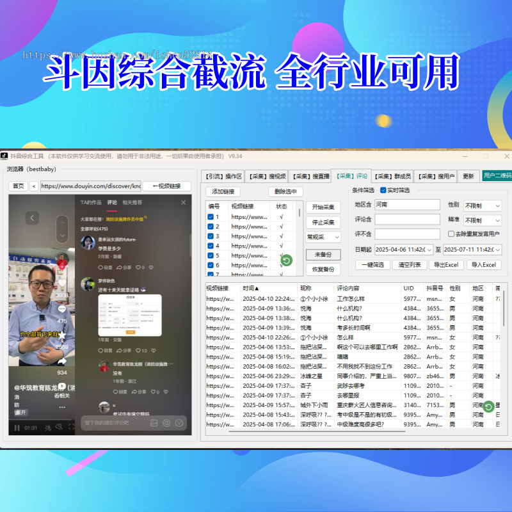The image size is (512, 512).
Task: Close the Douyin comments panel
Action: [184, 202]
